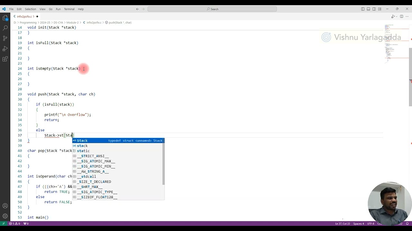Open the Accounts menu in activity bar

[5, 206]
